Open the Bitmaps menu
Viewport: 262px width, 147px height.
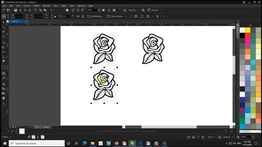coord(47,6)
